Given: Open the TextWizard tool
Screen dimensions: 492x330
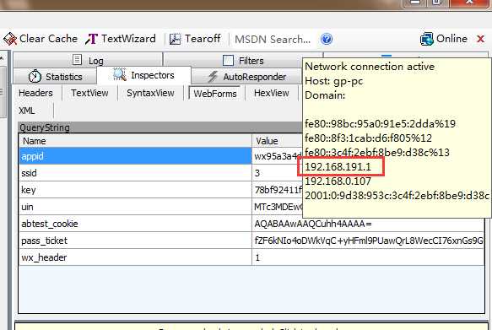Looking at the screenshot, I should pyautogui.click(x=121, y=39).
